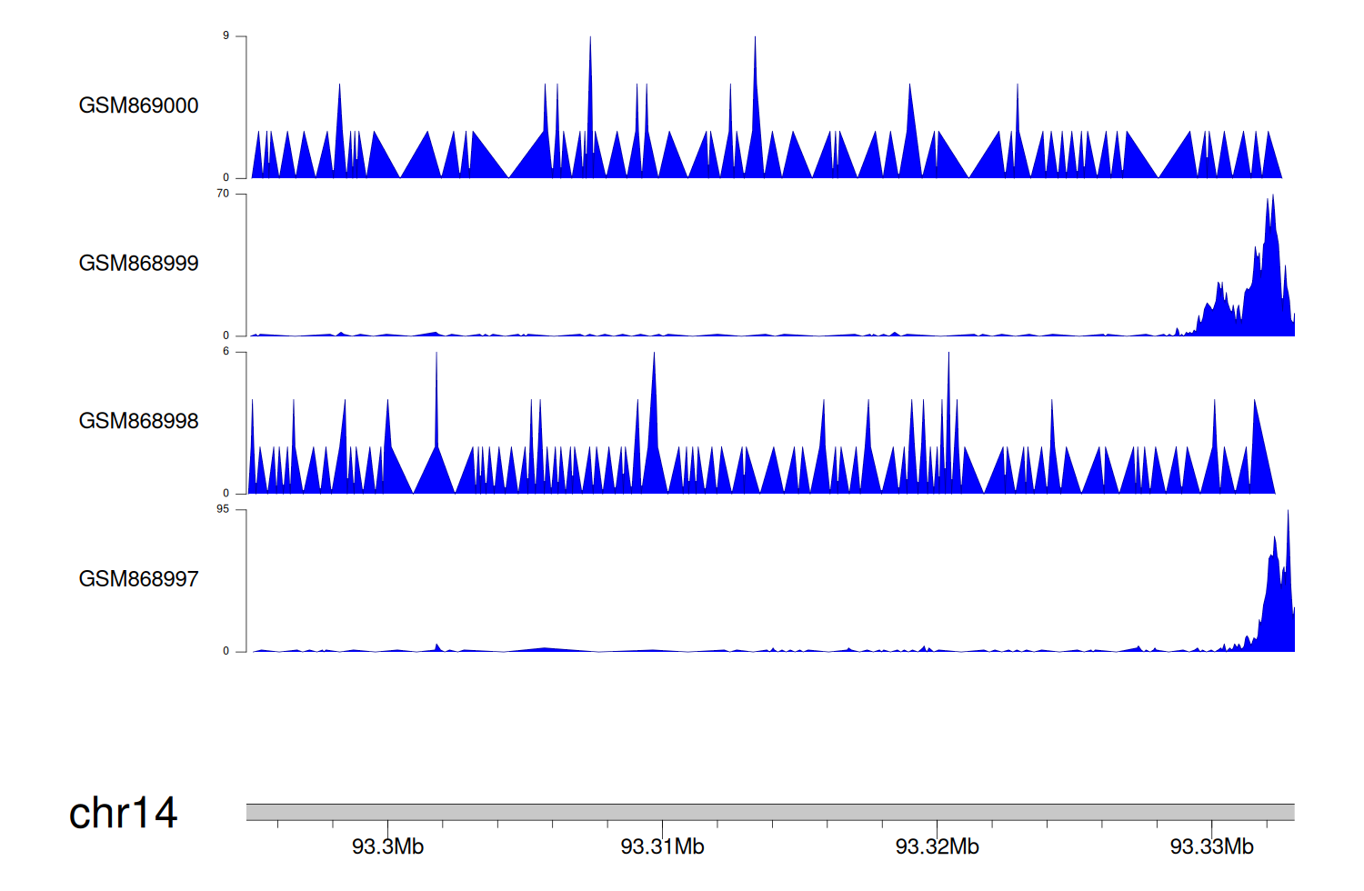Click the zero label on GSM868997 y-axis
The height and width of the screenshot is (891, 1364).
(x=226, y=651)
